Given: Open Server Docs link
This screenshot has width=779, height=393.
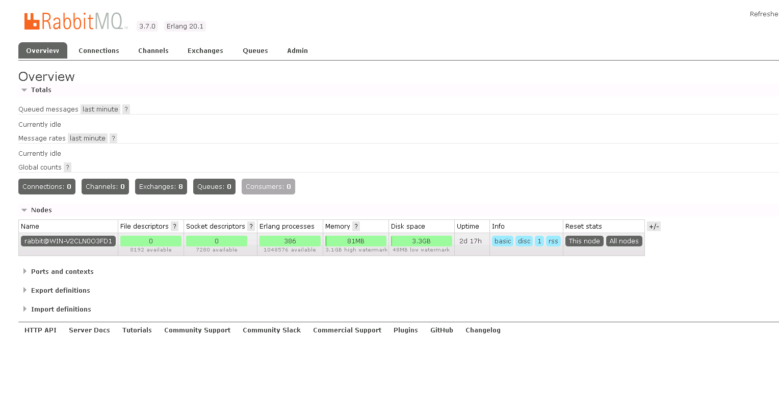Looking at the screenshot, I should pyautogui.click(x=90, y=330).
